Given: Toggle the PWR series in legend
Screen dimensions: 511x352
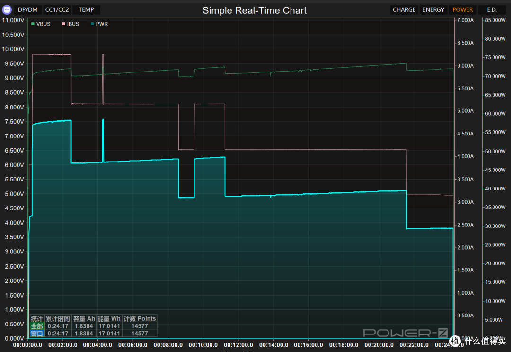Looking at the screenshot, I should [x=99, y=24].
